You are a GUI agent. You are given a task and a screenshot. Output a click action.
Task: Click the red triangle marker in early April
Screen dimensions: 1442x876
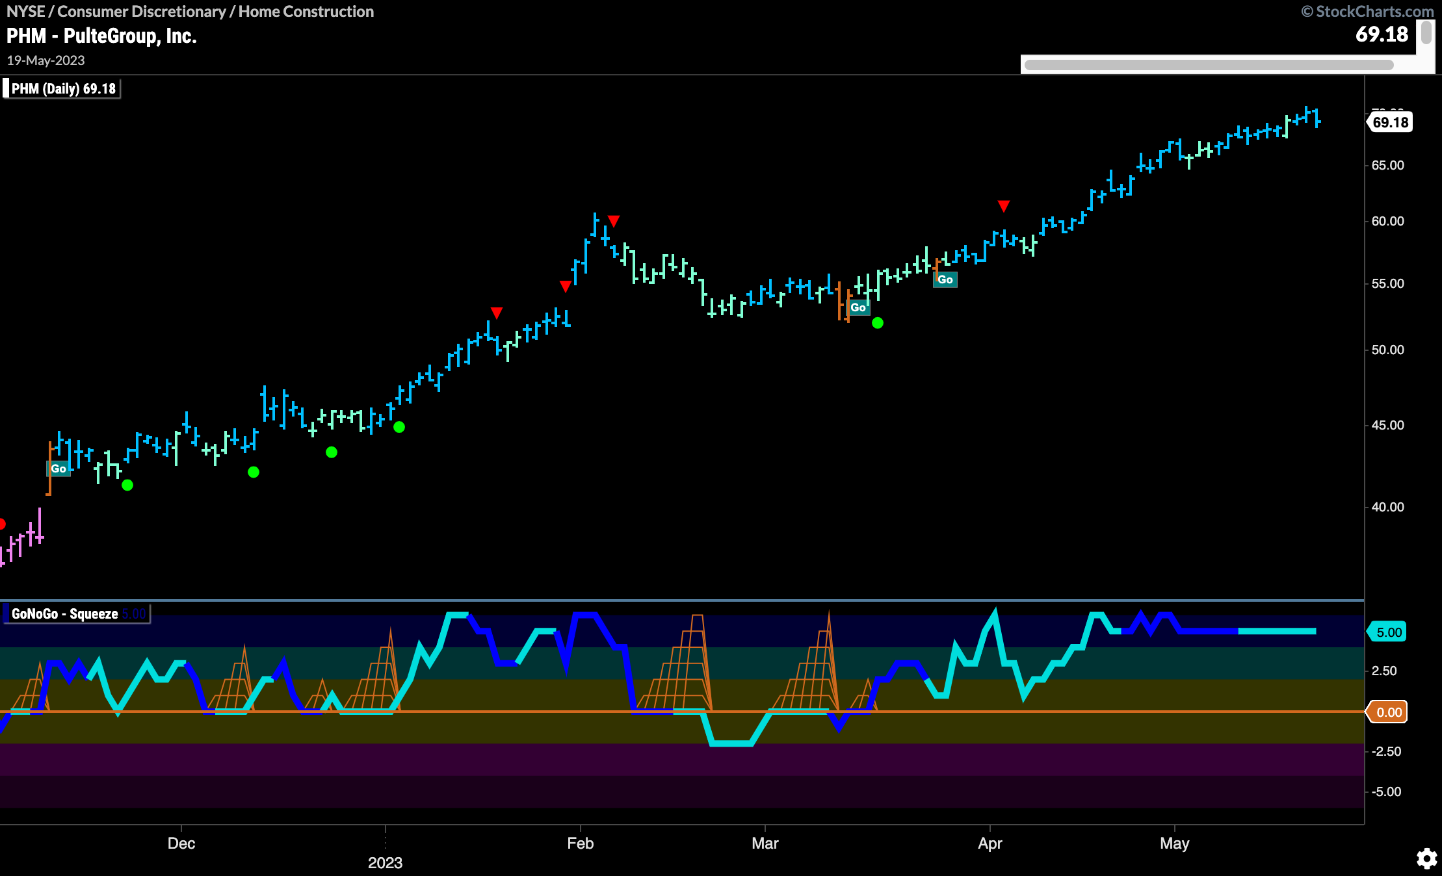(x=1004, y=206)
